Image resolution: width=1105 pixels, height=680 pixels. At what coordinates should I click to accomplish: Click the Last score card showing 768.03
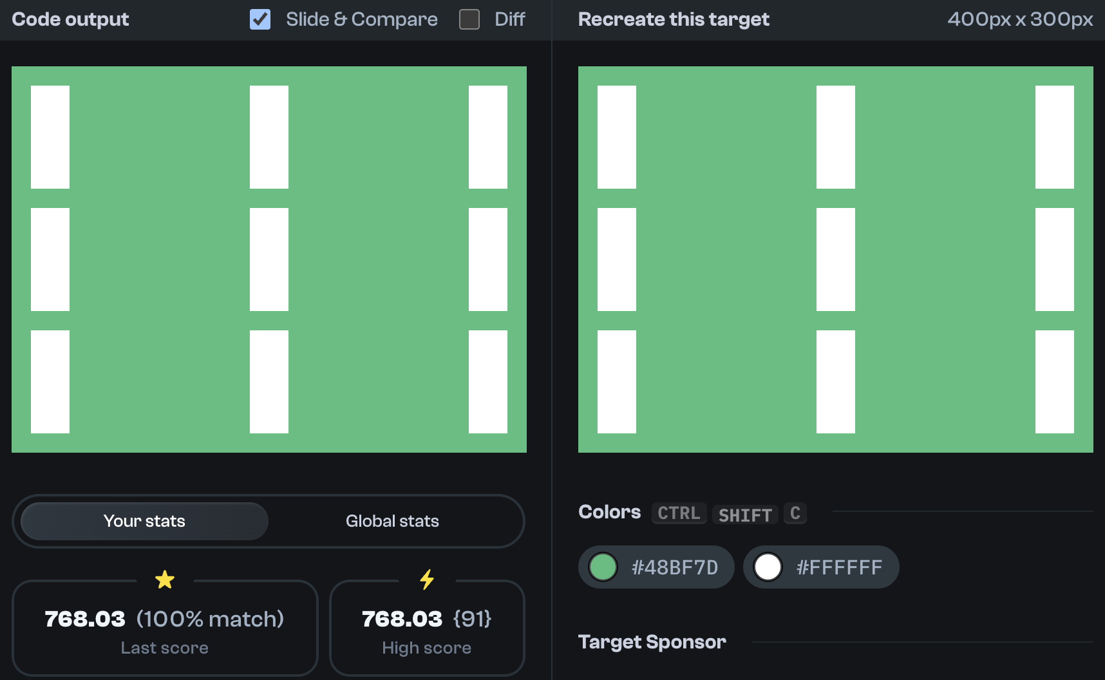tap(165, 628)
